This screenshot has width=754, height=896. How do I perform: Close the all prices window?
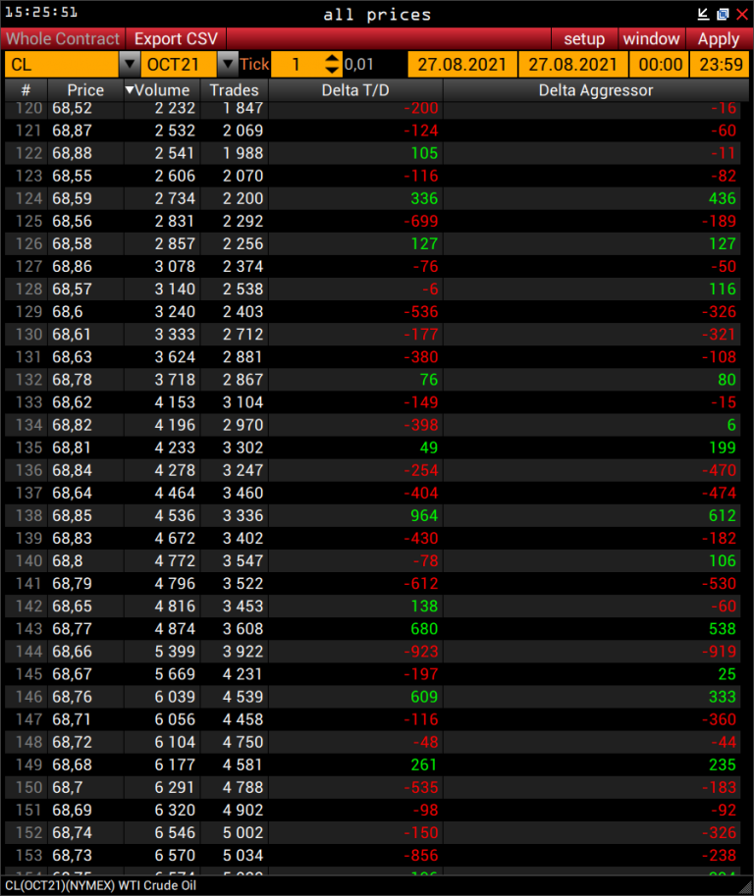click(x=741, y=14)
